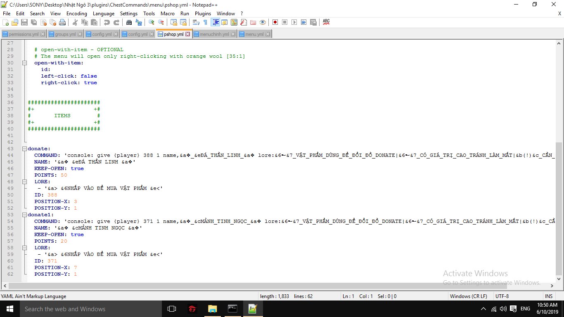
Task: Open the Plugins menu
Action: point(203,14)
